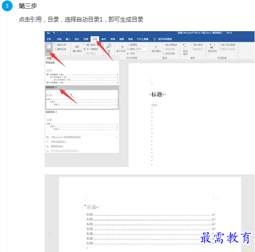Switch to the 邮件 ribbon tab
255x252 pixels.
(x=104, y=39)
